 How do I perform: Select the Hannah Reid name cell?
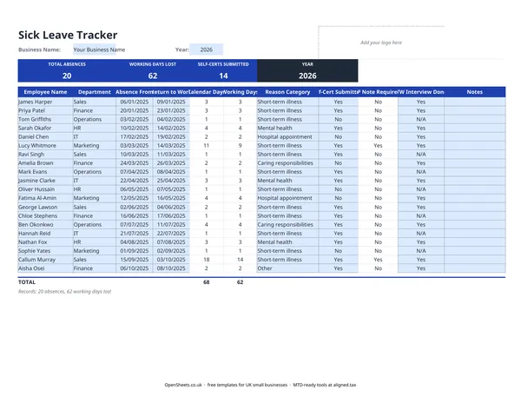tap(45, 234)
